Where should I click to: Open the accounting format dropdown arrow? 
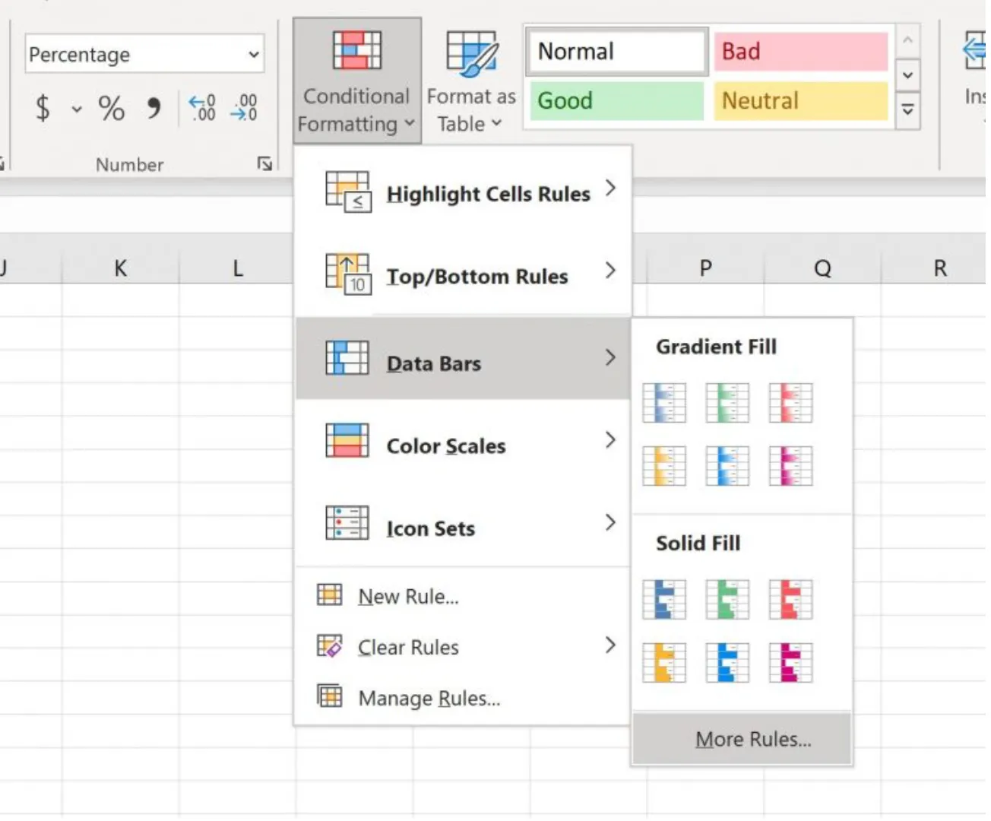[77, 109]
